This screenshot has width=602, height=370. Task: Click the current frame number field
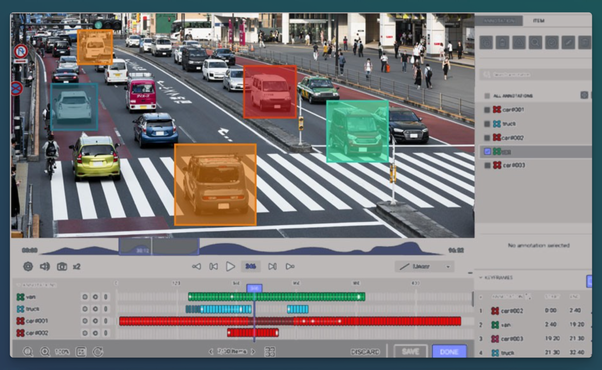251,266
